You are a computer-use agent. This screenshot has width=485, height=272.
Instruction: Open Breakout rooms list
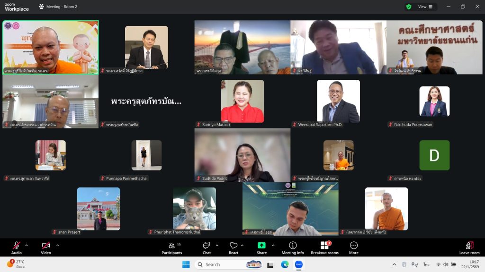tap(324, 247)
